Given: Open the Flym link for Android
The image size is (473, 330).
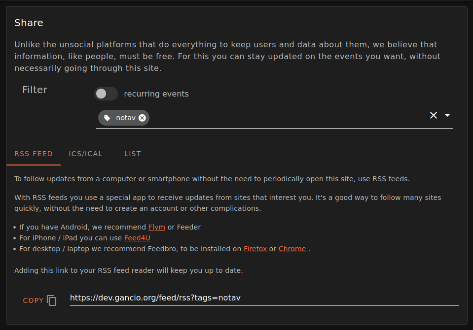Looking at the screenshot, I should (157, 227).
